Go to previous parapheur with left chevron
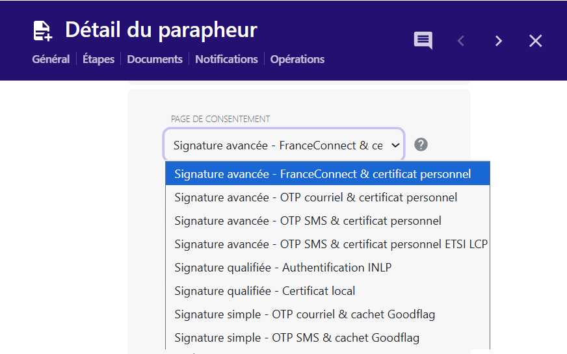Screen dimensions: 567x354 (x=461, y=41)
